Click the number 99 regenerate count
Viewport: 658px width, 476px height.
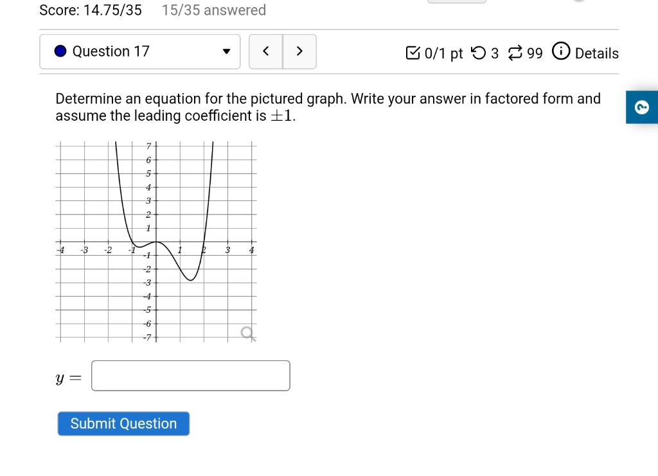535,53
